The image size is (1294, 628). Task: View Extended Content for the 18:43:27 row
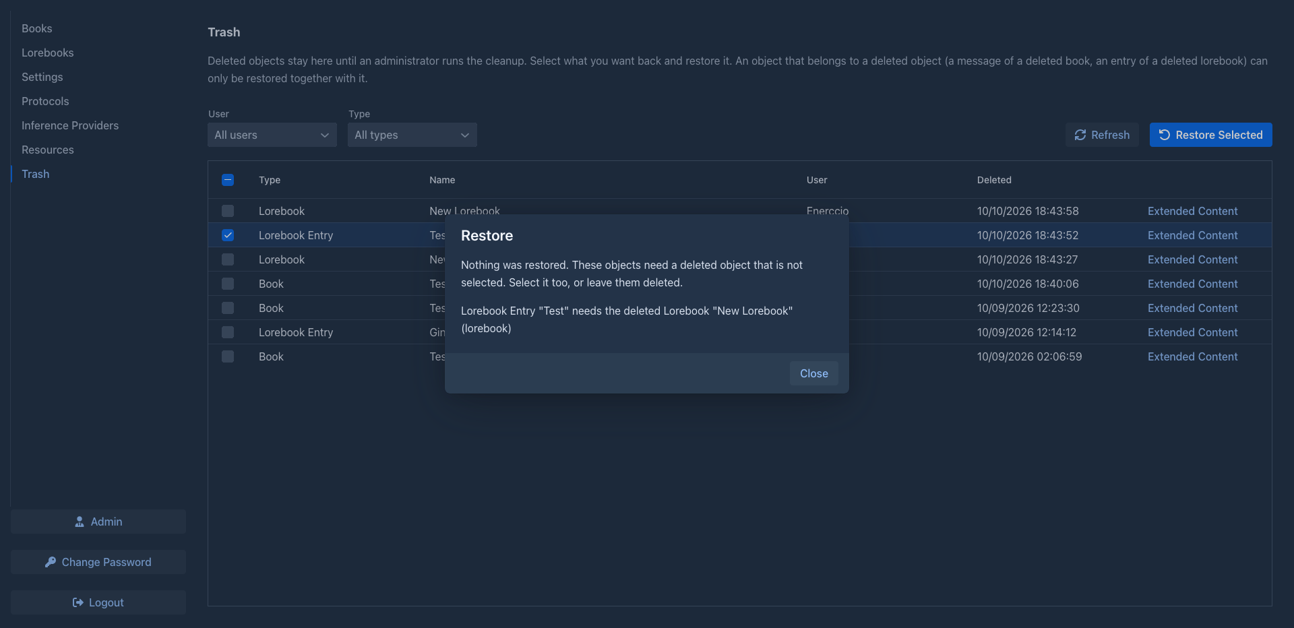click(x=1192, y=259)
